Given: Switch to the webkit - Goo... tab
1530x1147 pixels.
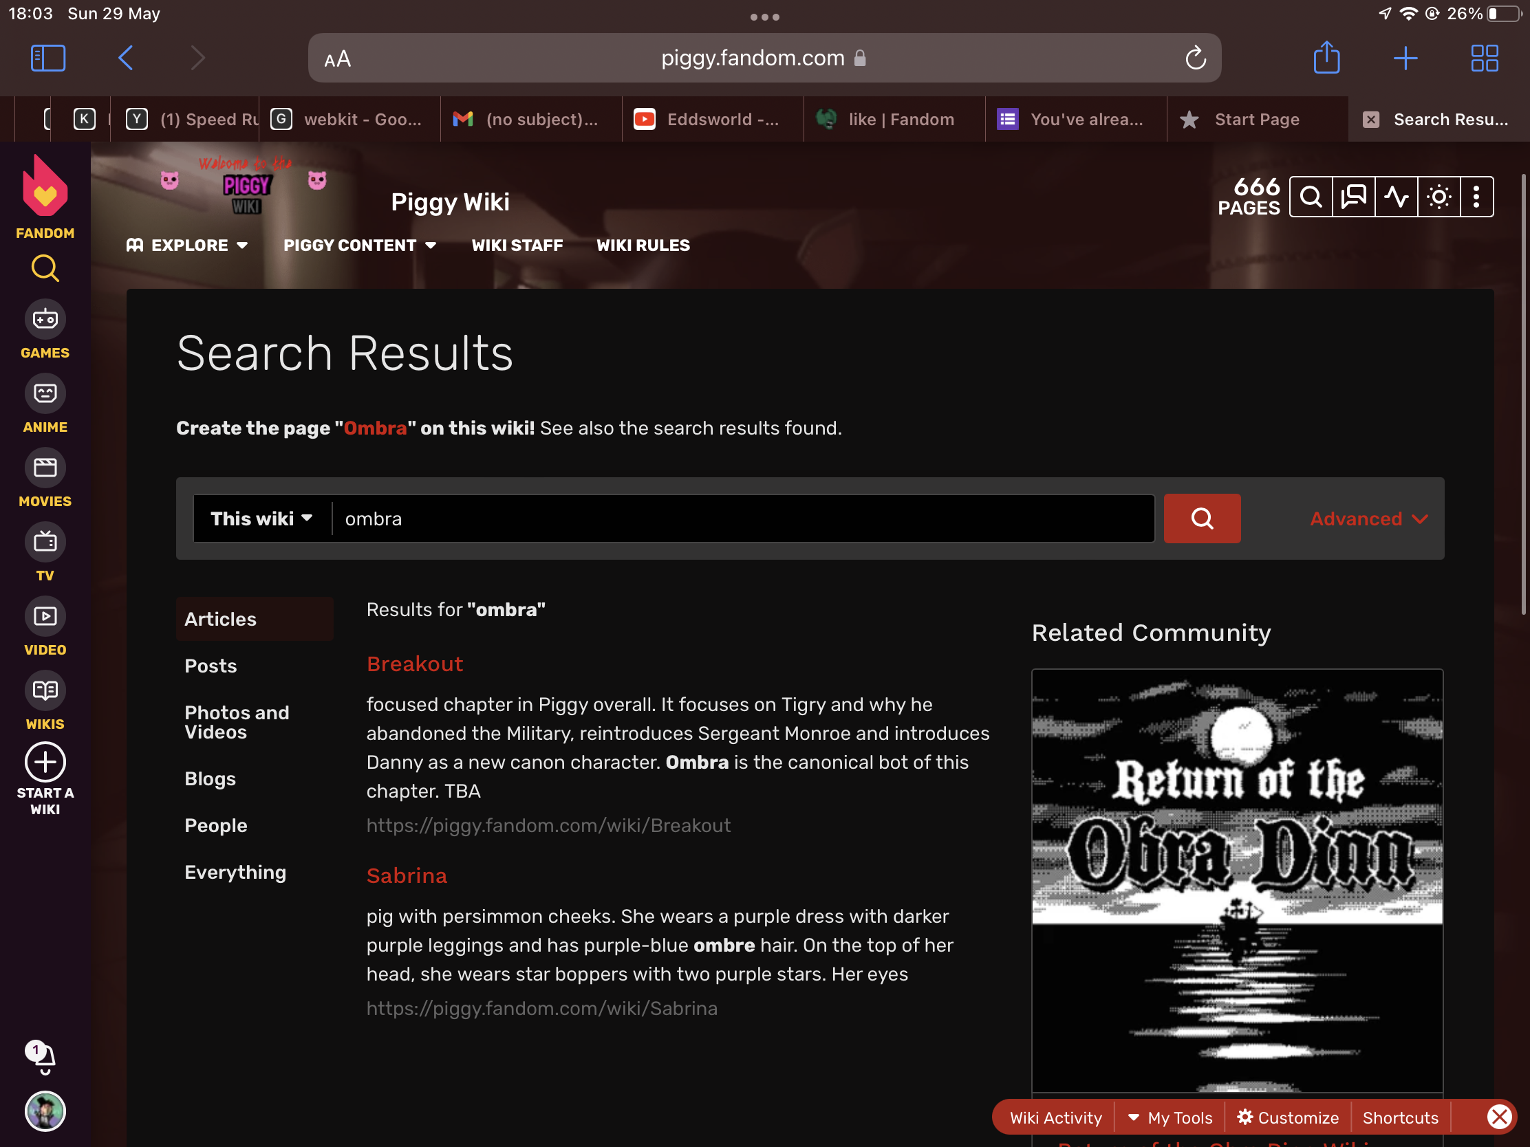Looking at the screenshot, I should tap(349, 119).
